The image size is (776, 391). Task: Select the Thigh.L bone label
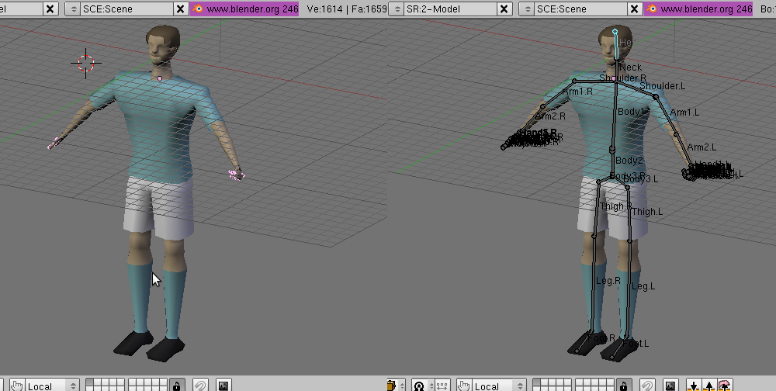tap(647, 211)
